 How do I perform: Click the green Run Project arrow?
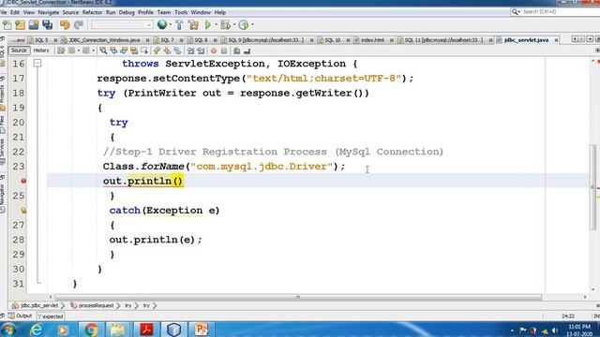tap(208, 25)
